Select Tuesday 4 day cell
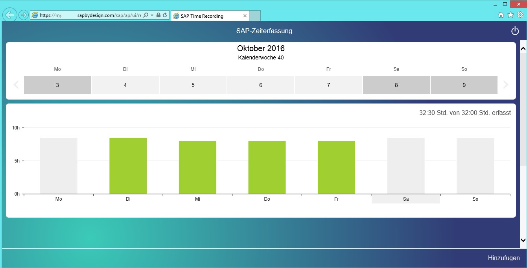Image resolution: width=527 pixels, height=268 pixels. 125,85
